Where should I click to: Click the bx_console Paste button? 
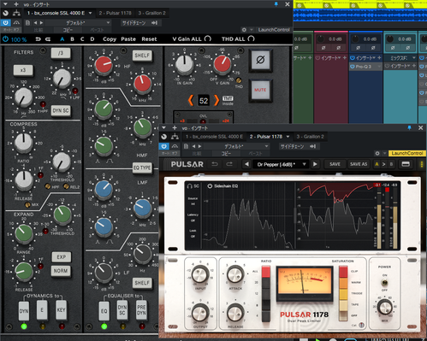128,39
